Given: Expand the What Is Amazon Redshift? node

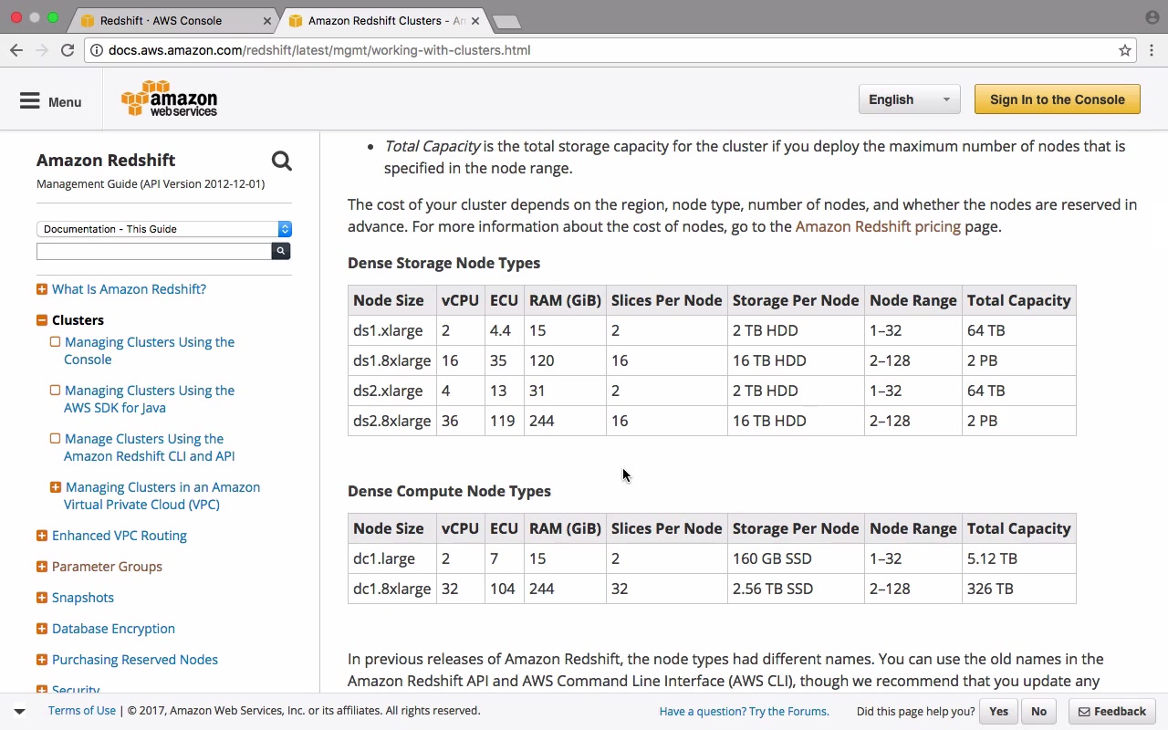Looking at the screenshot, I should 42,289.
